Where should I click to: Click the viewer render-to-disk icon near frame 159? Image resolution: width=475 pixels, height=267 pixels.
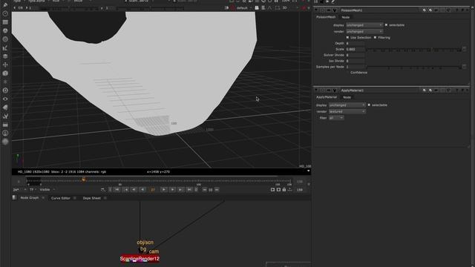click(x=290, y=190)
